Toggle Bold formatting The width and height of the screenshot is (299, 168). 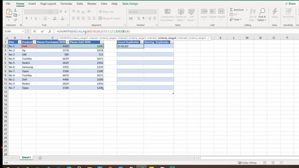click(27, 19)
